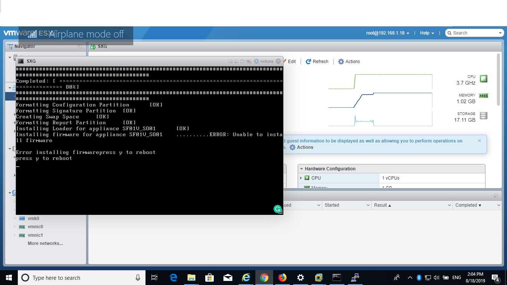Image resolution: width=507 pixels, height=285 pixels.
Task: Click Edit in the VM toolbar
Action: [290, 62]
